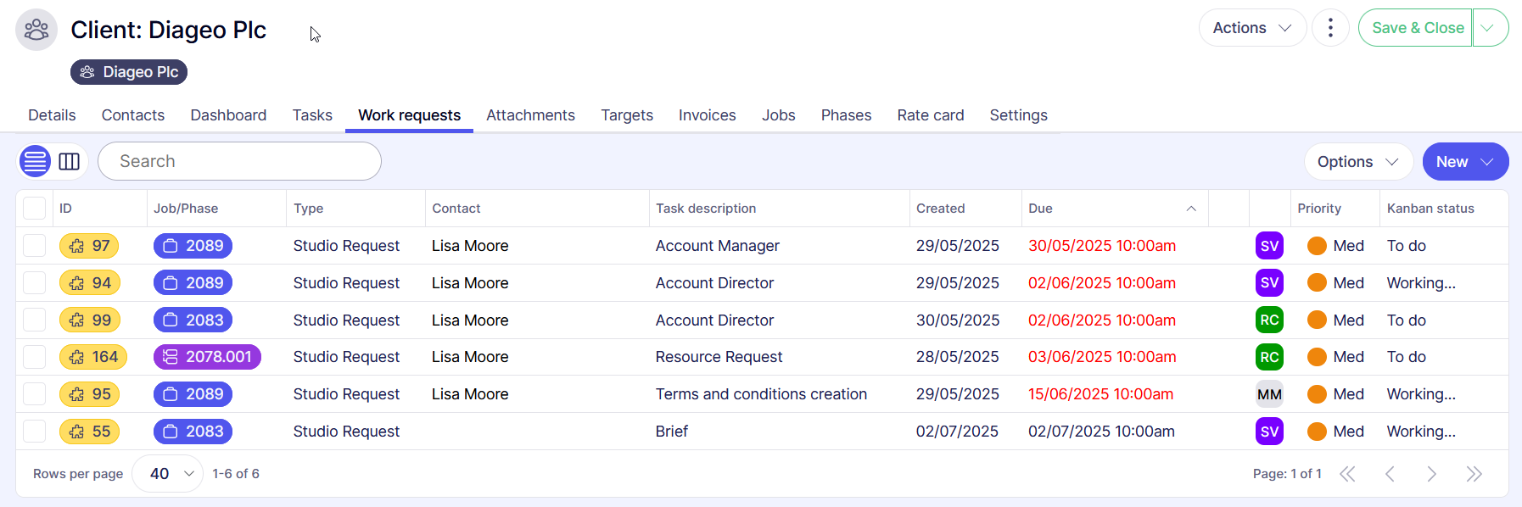This screenshot has height=507, width=1522.
Task: Check the row for request 94
Action: (35, 283)
